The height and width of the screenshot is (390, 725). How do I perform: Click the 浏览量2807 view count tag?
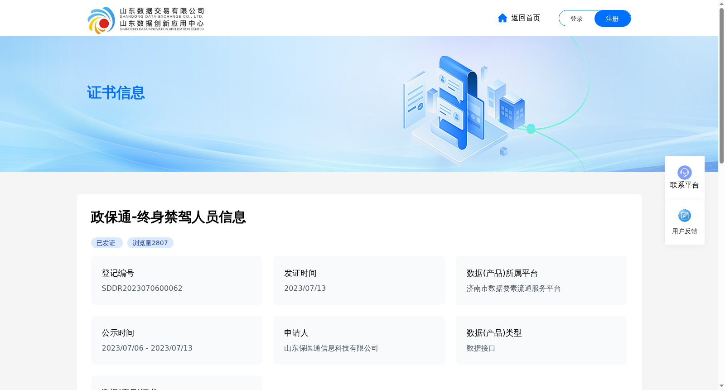pyautogui.click(x=150, y=243)
